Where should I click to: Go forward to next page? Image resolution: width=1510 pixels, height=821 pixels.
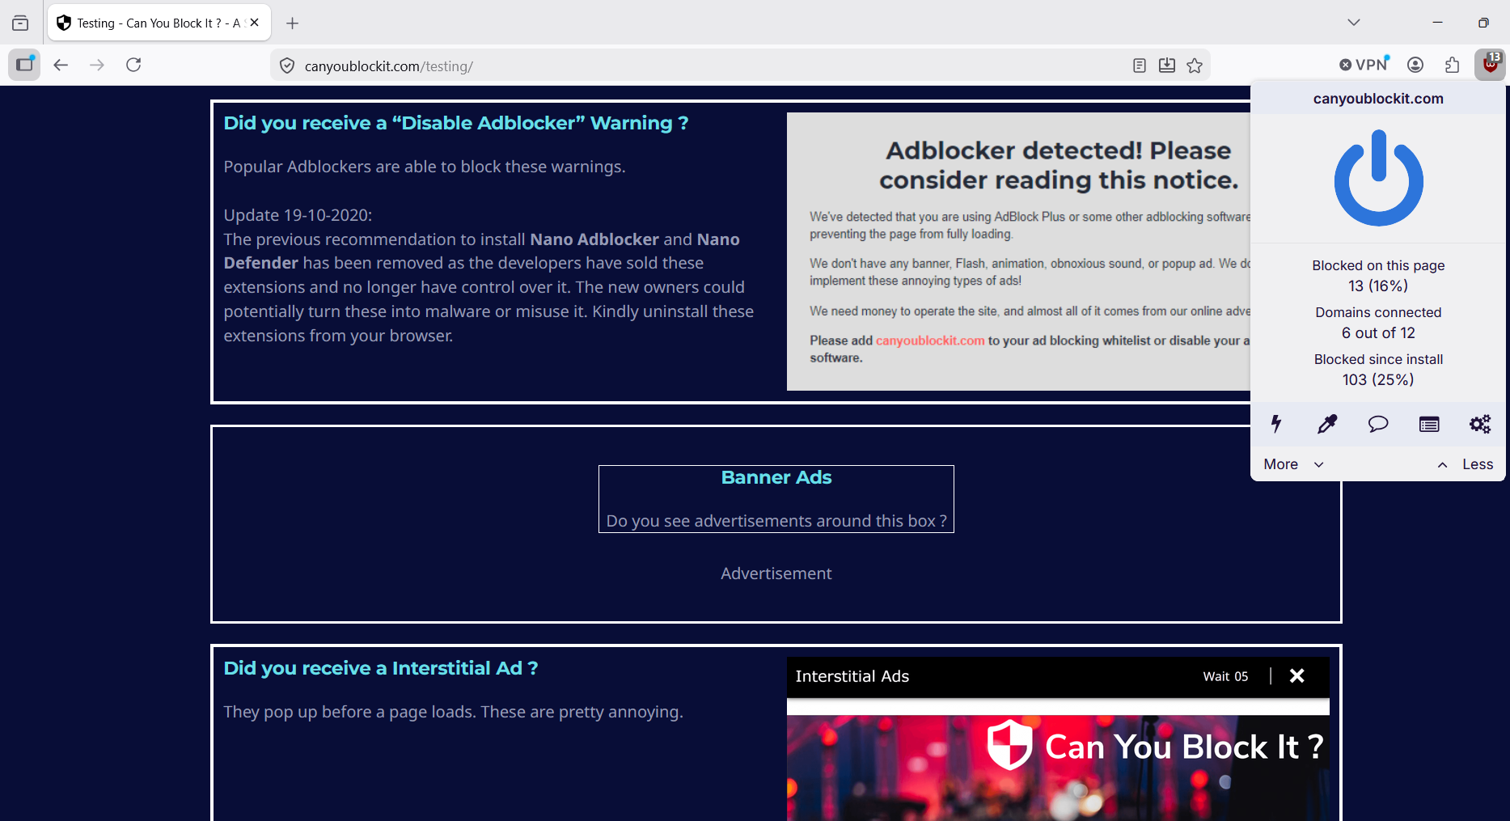pos(97,65)
